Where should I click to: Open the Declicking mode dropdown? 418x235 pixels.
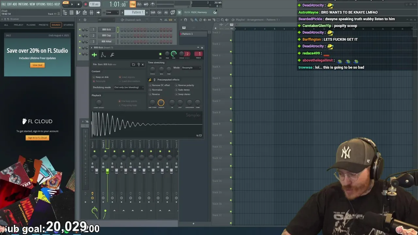(x=128, y=87)
